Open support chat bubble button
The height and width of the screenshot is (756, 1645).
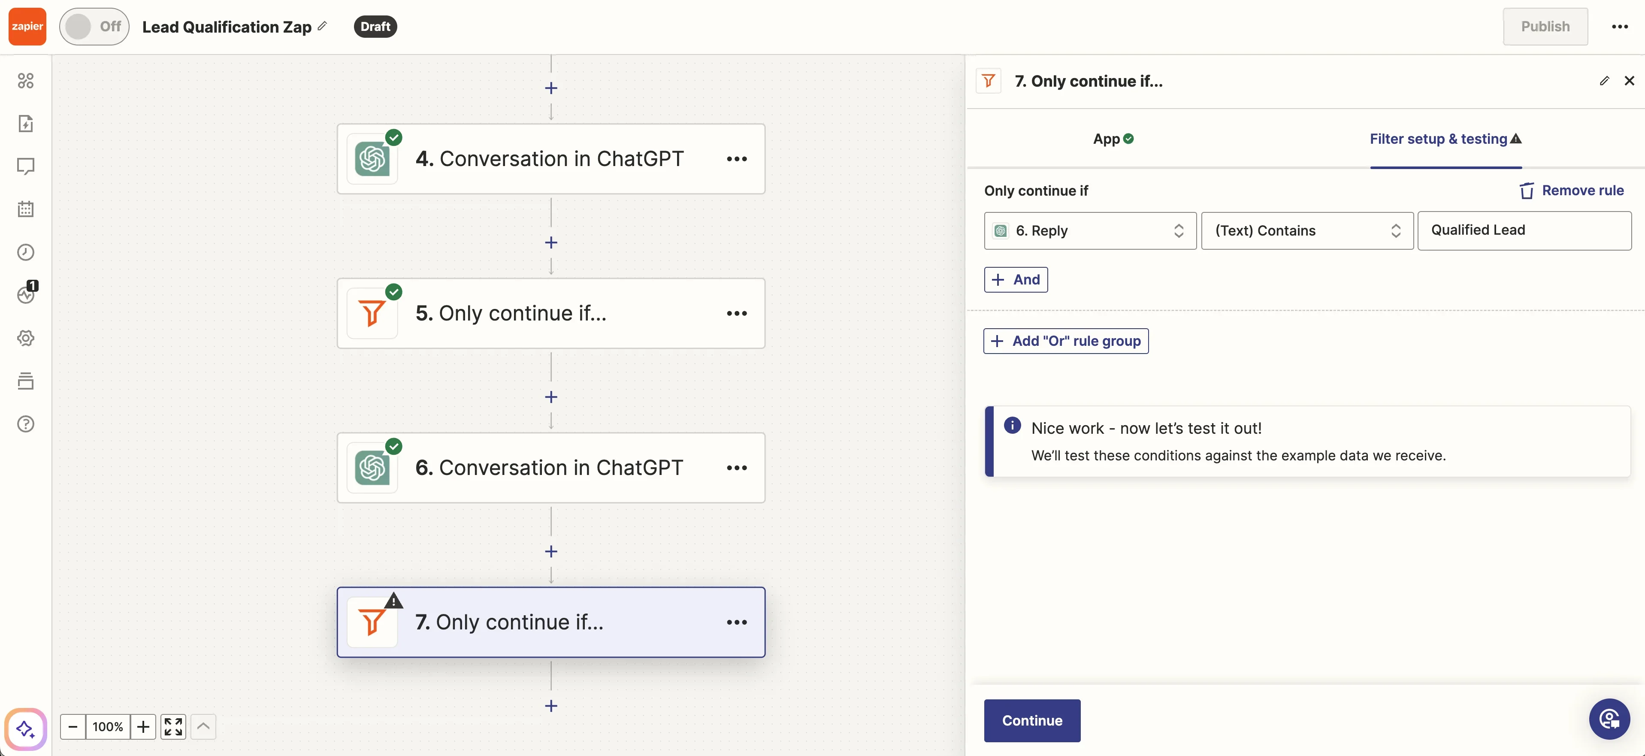coord(1609,719)
